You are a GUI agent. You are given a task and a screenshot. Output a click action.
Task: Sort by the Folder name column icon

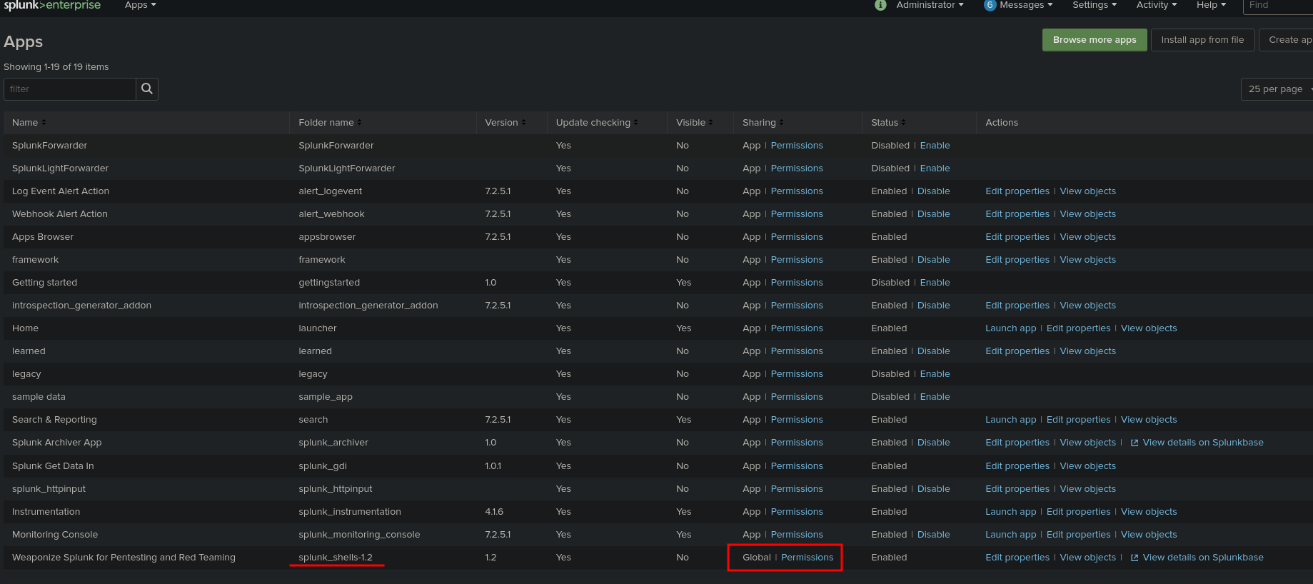(359, 123)
